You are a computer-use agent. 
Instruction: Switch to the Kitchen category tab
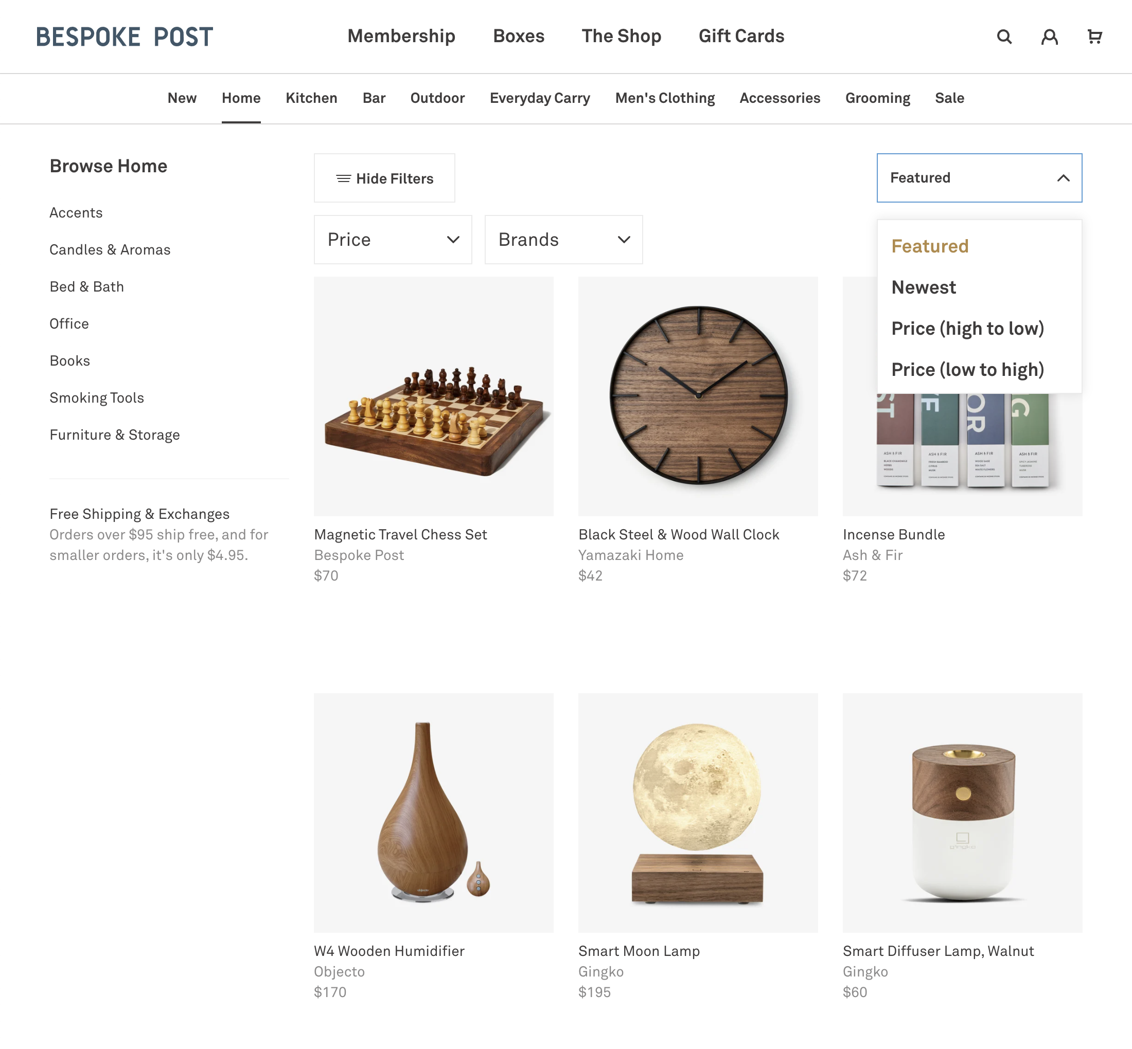point(311,98)
